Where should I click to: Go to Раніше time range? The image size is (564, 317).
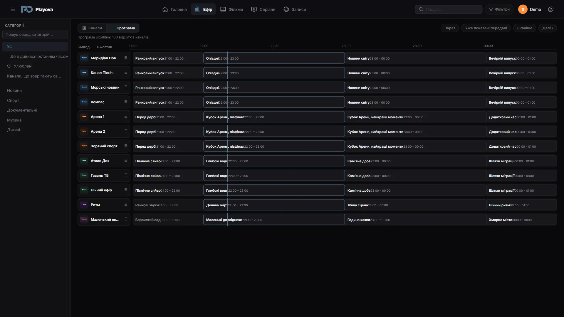pyautogui.click(x=525, y=28)
